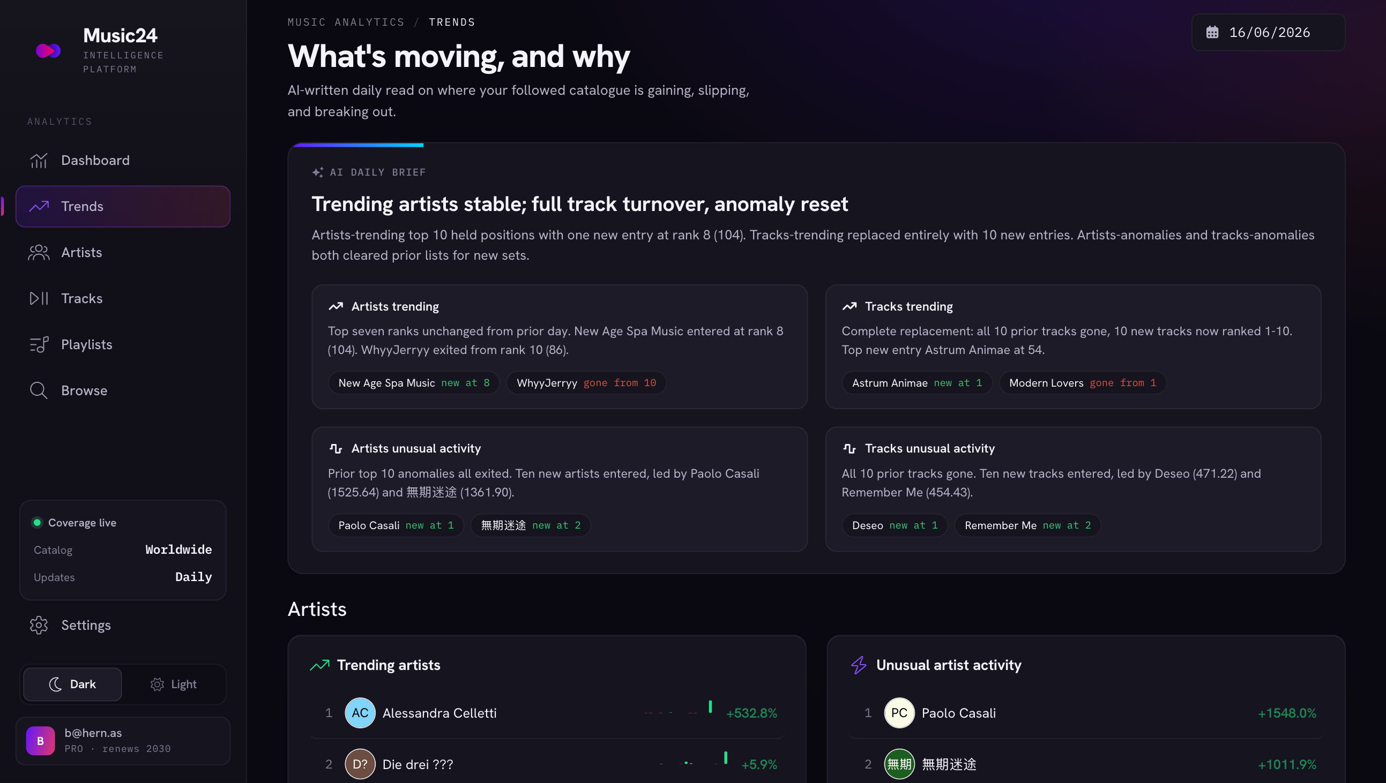1386x783 pixels.
Task: Select Trends in the sidebar
Action: [123, 207]
